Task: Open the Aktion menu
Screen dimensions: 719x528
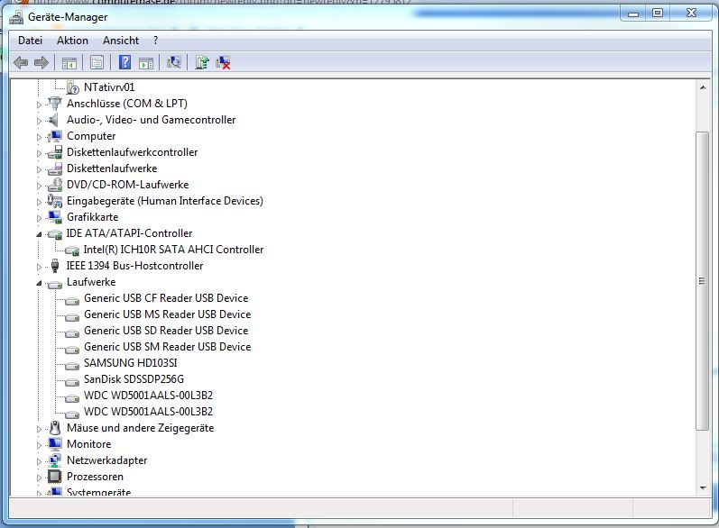Action: point(72,41)
